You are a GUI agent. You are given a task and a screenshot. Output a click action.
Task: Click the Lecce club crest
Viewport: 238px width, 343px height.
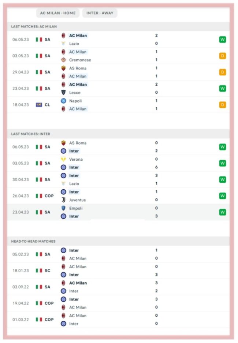pyautogui.click(x=63, y=93)
